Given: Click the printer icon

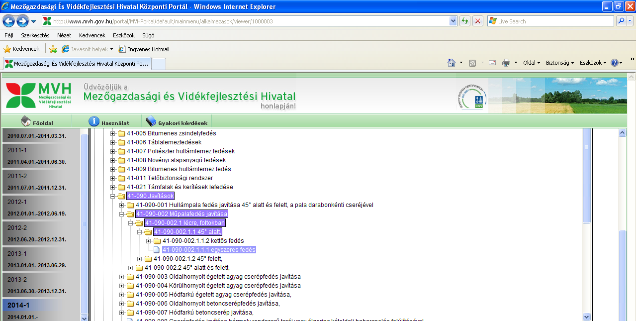Looking at the screenshot, I should (506, 63).
